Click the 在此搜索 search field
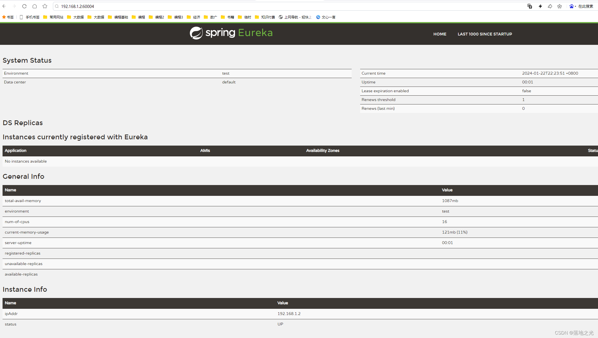The image size is (598, 338). tap(586, 6)
